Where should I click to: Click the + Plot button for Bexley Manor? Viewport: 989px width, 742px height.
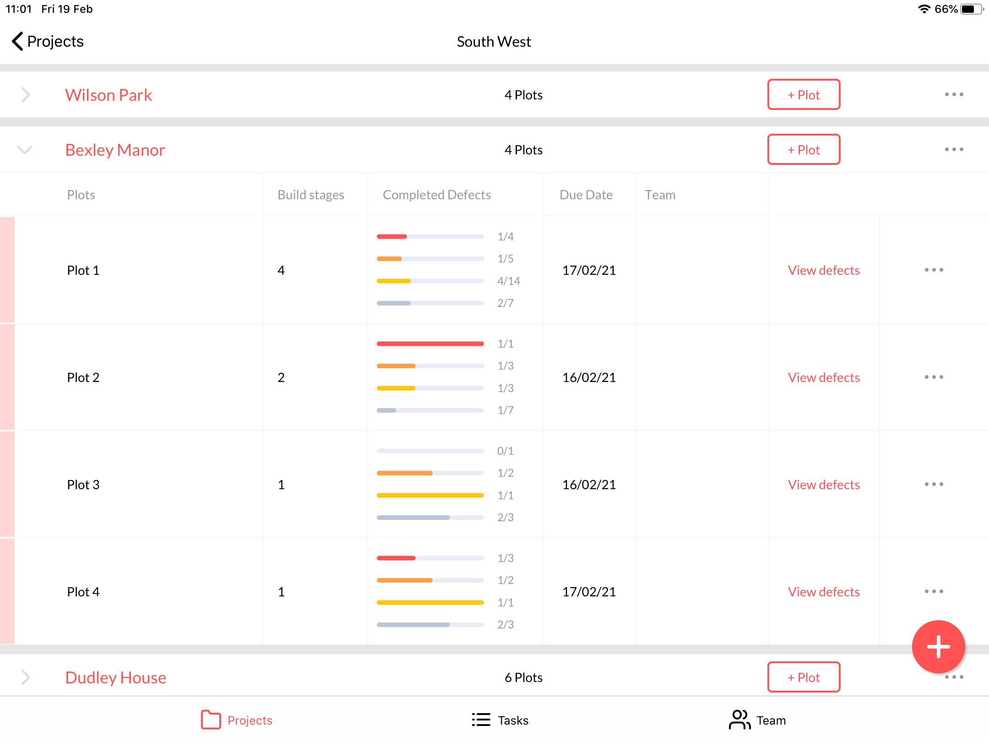[x=804, y=149]
